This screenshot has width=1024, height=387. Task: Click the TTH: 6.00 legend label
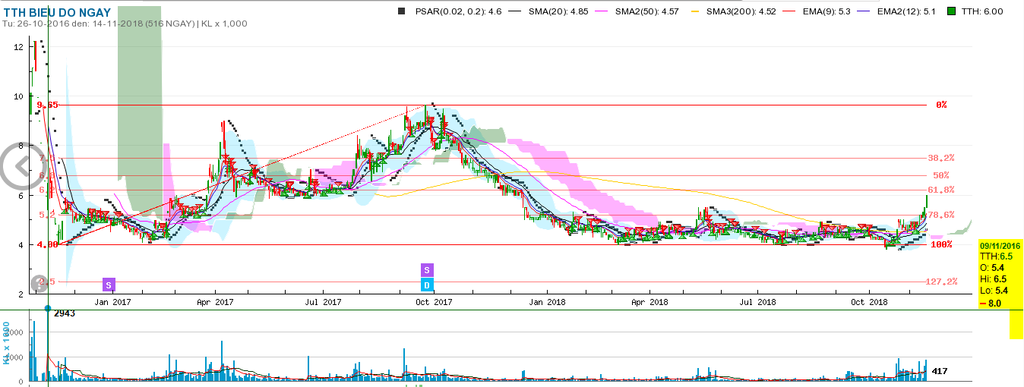(x=982, y=11)
